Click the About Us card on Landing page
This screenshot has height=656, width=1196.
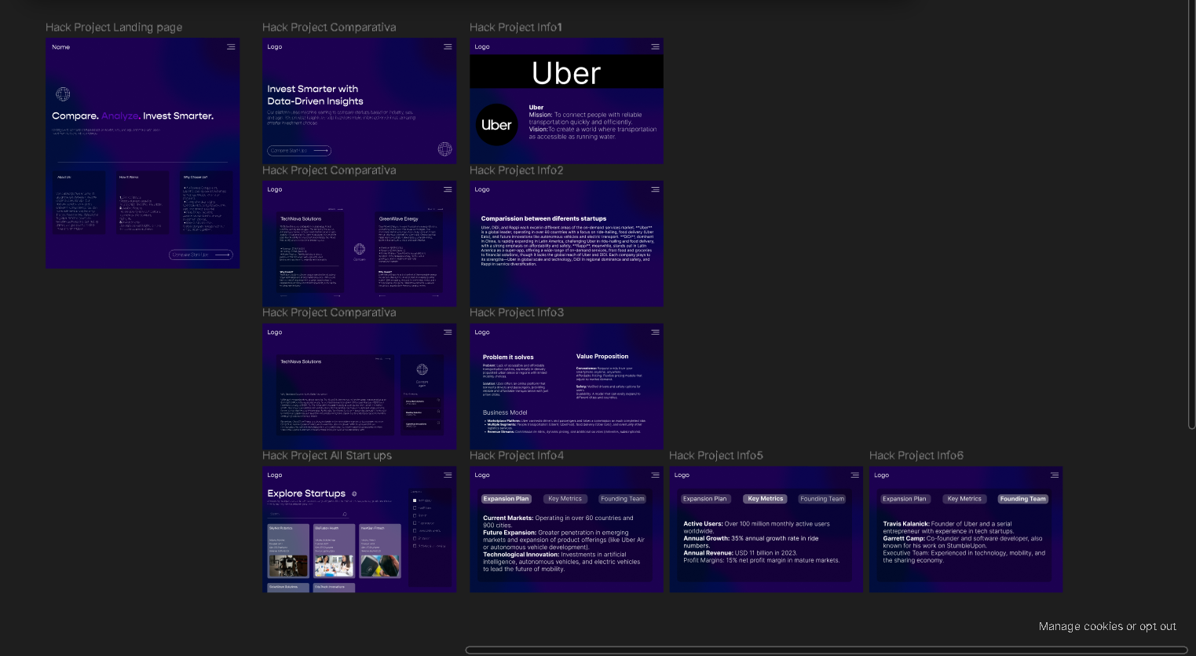coord(80,203)
